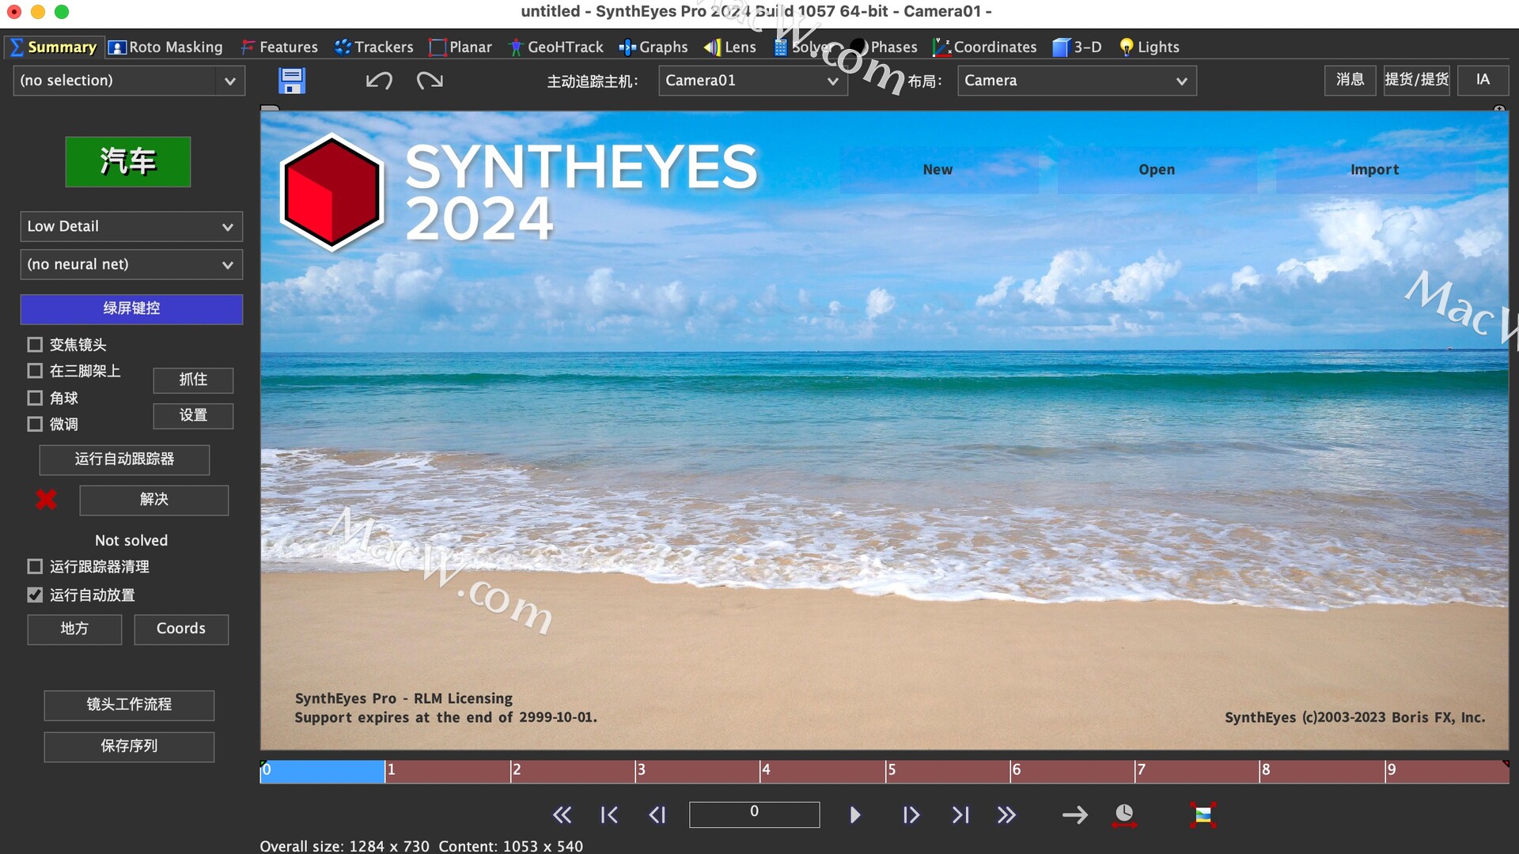Click frame 8 on the timeline

[1322, 771]
